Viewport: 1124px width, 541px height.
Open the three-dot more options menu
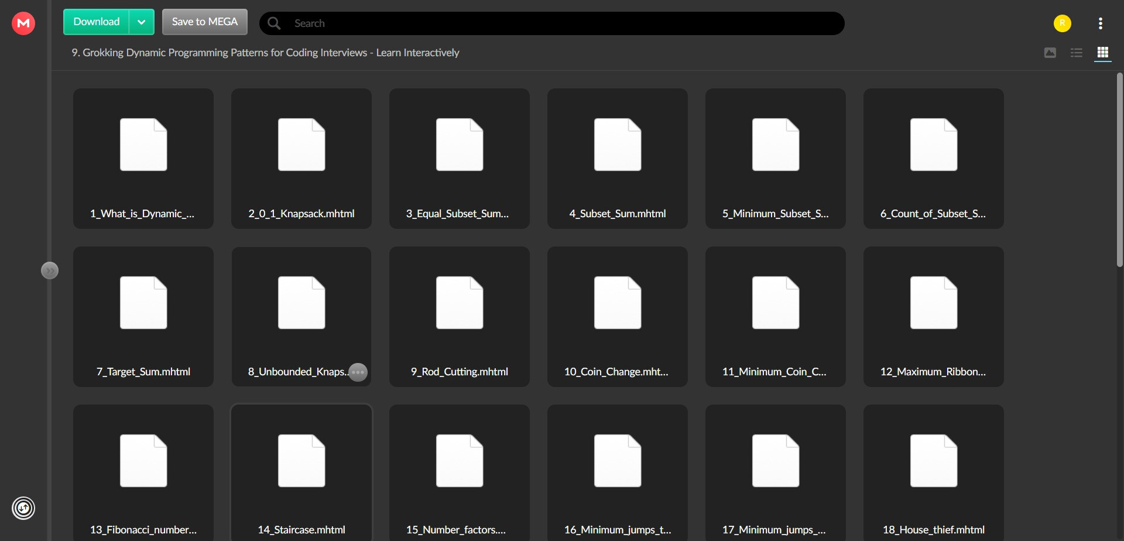[1101, 23]
